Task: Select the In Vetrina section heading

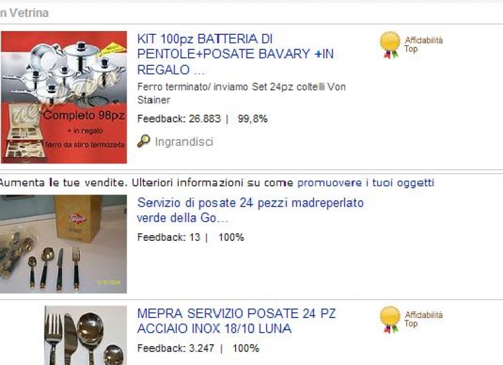Action: coord(24,13)
